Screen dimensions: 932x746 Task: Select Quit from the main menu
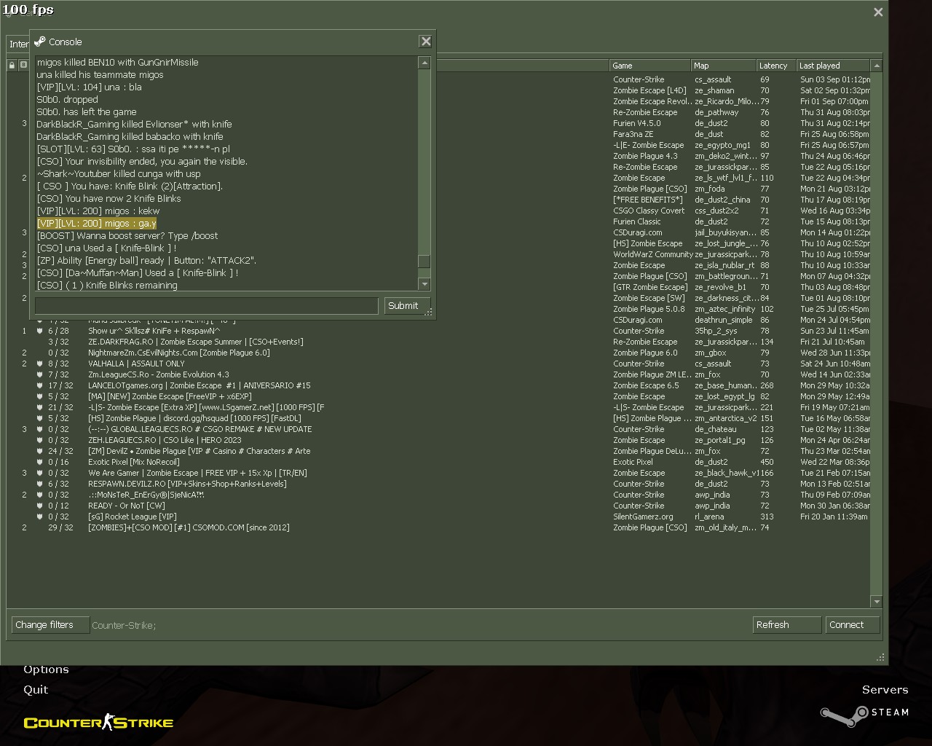point(36,690)
